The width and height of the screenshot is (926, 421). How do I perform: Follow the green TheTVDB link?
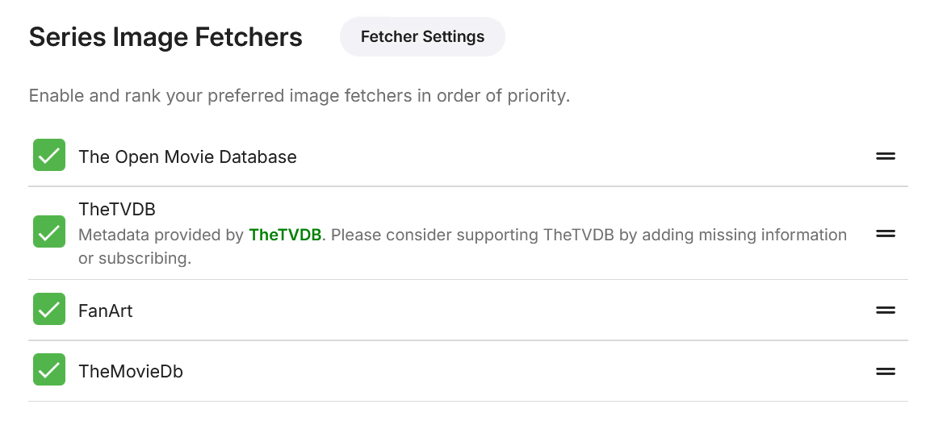[x=285, y=235]
